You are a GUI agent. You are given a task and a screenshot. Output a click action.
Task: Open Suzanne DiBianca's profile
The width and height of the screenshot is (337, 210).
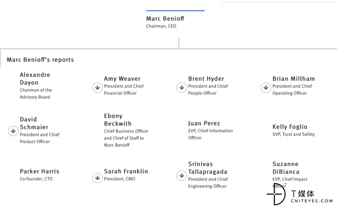[286, 168]
